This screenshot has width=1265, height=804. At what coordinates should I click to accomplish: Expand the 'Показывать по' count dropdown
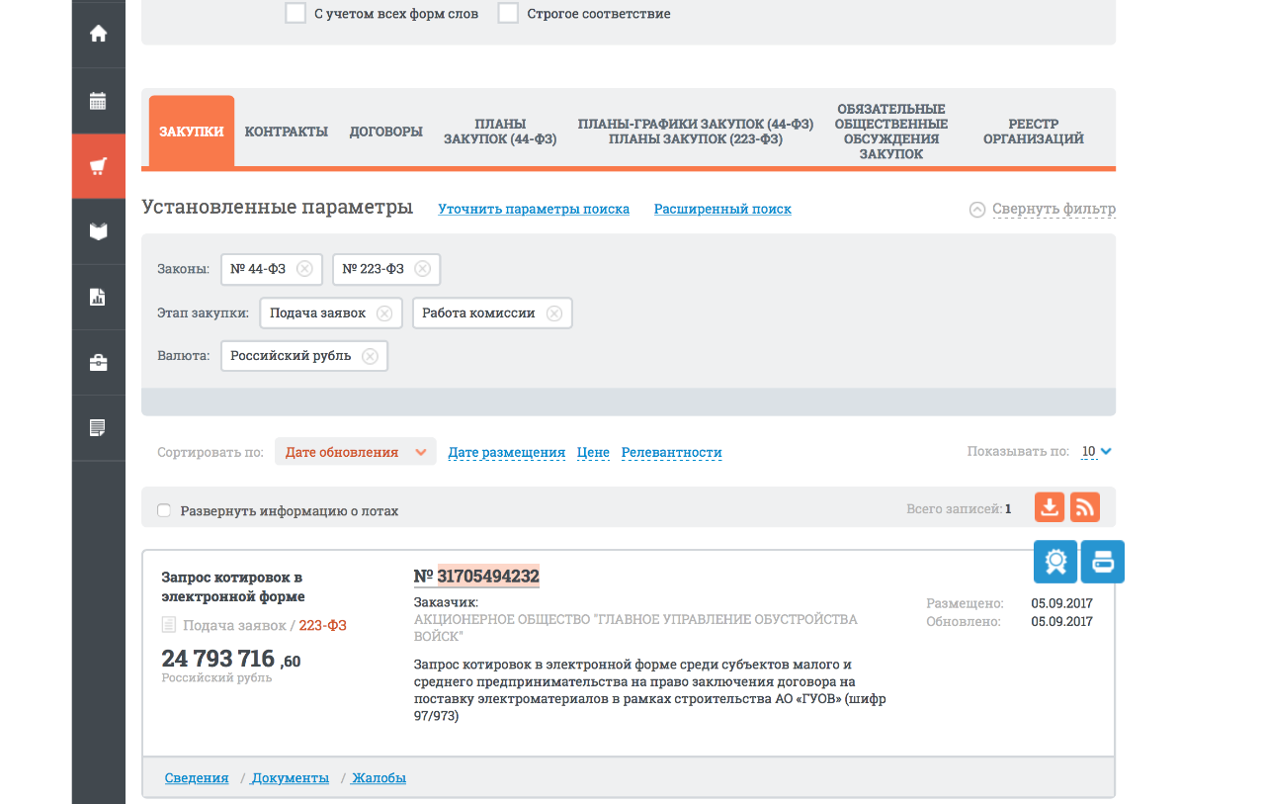[1096, 452]
